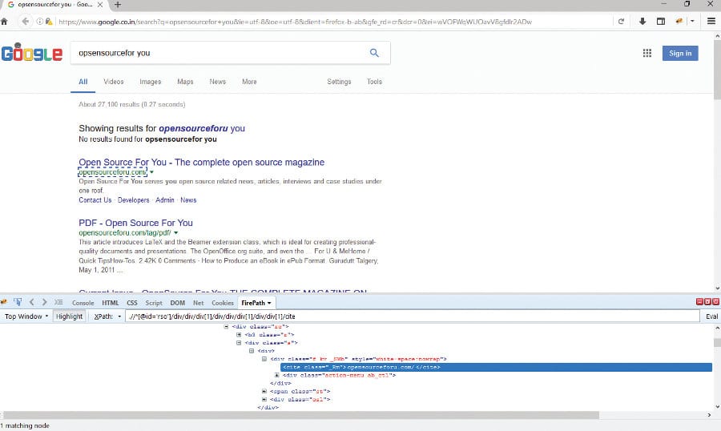Open the Firebug command line icon

pos(58,302)
